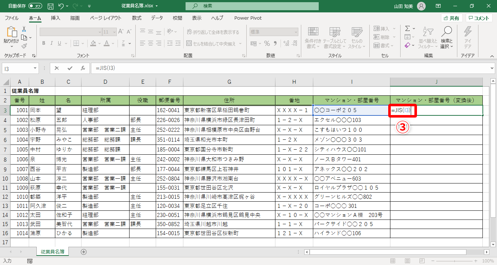Decrease the indent level

tap(170, 43)
